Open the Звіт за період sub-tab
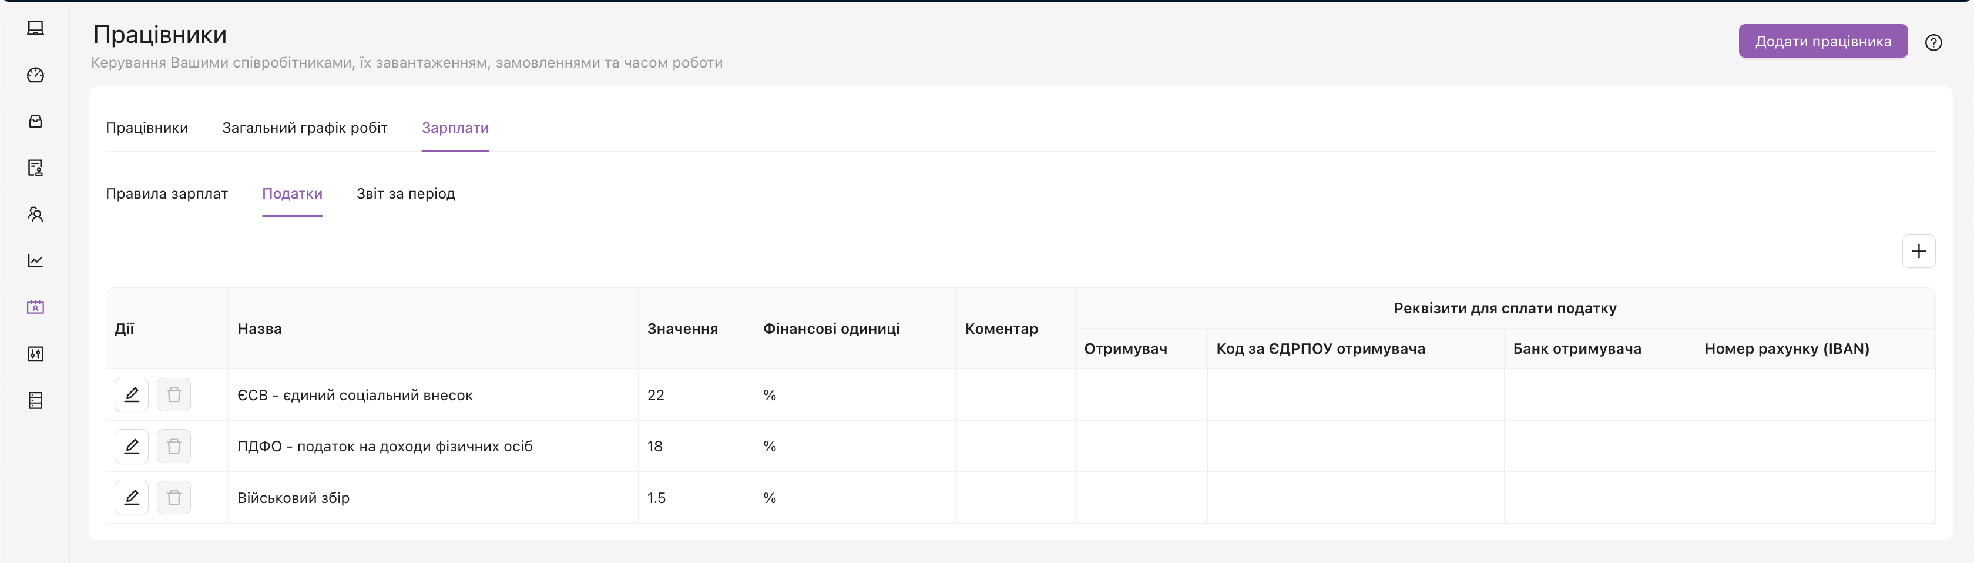 point(405,194)
